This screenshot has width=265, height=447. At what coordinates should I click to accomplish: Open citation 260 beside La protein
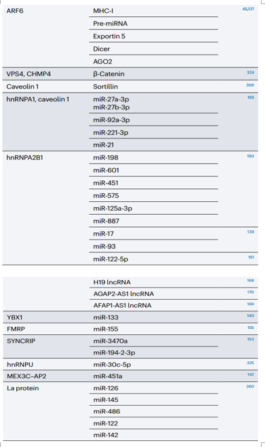[x=250, y=386]
